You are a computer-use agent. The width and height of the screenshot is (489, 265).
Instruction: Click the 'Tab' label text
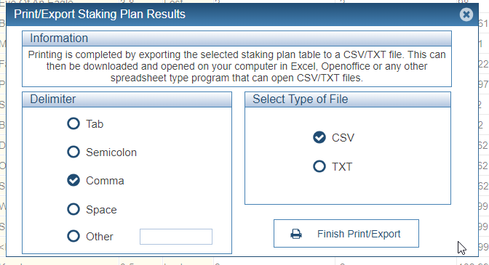(95, 124)
